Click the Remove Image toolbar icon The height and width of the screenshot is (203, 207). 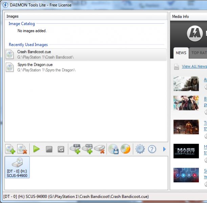(x=22, y=149)
